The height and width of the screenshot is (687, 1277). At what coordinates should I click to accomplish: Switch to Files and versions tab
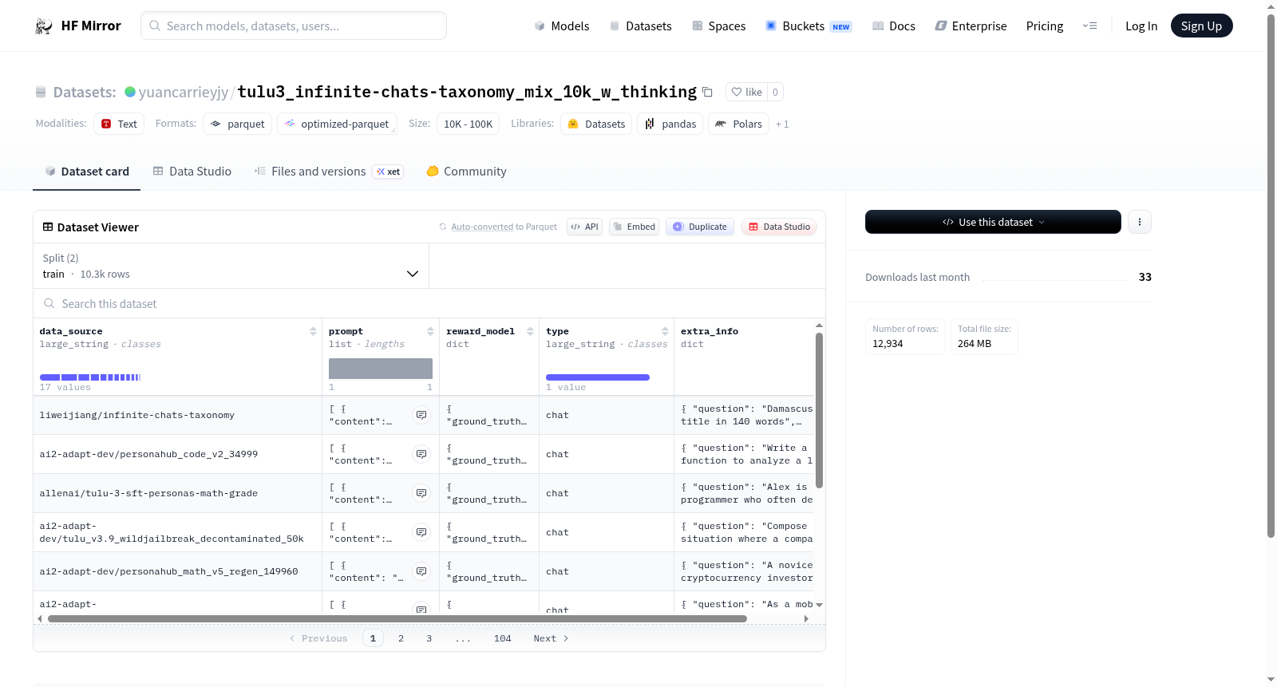pos(329,171)
